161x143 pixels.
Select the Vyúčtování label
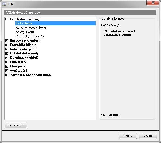tap(19, 71)
